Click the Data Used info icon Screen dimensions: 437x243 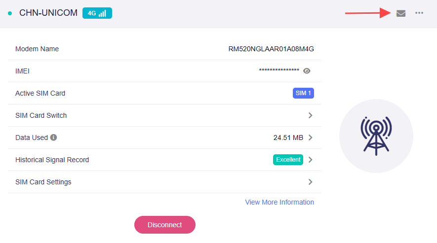pyautogui.click(x=53, y=138)
